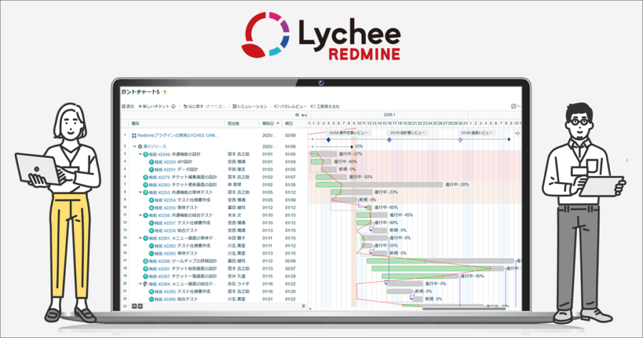Click avatar on #2266 結合テスト
This screenshot has width=643, height=338.
pos(151,299)
